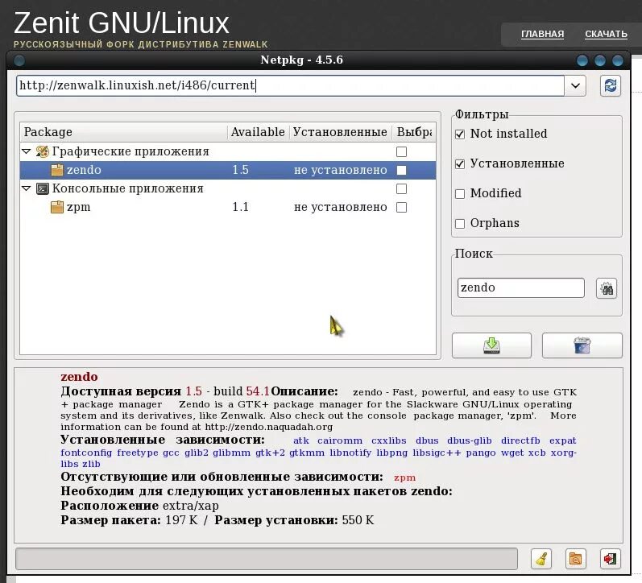Click version 1.1 in the zpm row
This screenshot has width=642, height=583.
[240, 207]
